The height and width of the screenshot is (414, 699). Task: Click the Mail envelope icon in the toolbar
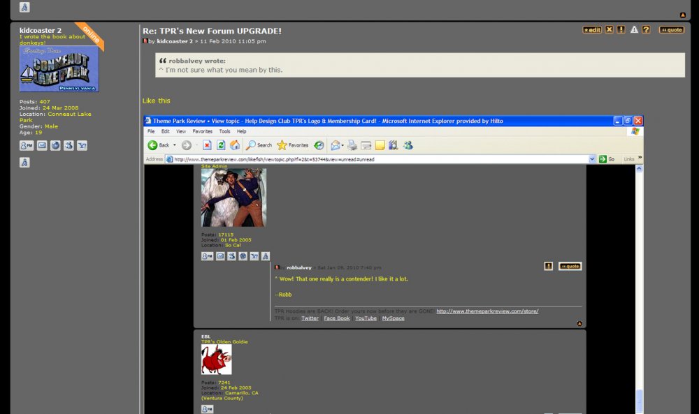(x=336, y=145)
